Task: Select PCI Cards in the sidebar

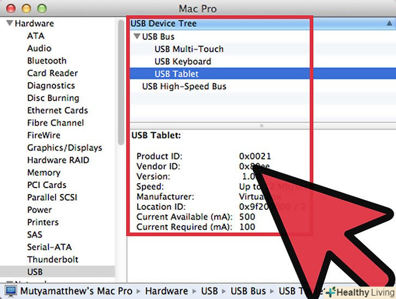Action: pyautogui.click(x=46, y=185)
